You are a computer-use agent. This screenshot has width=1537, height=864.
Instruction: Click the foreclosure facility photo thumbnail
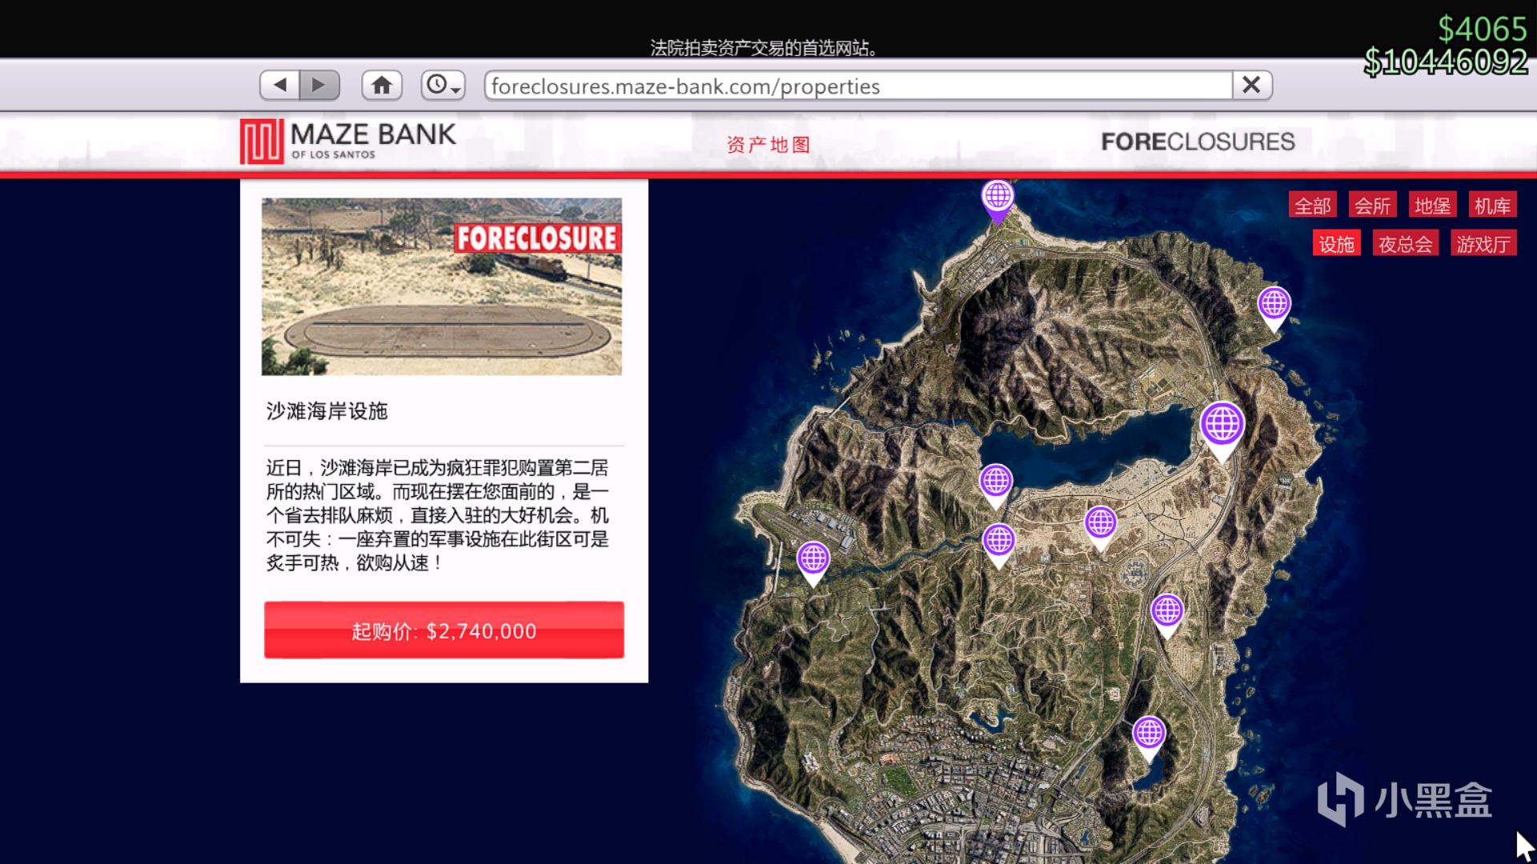pos(441,286)
